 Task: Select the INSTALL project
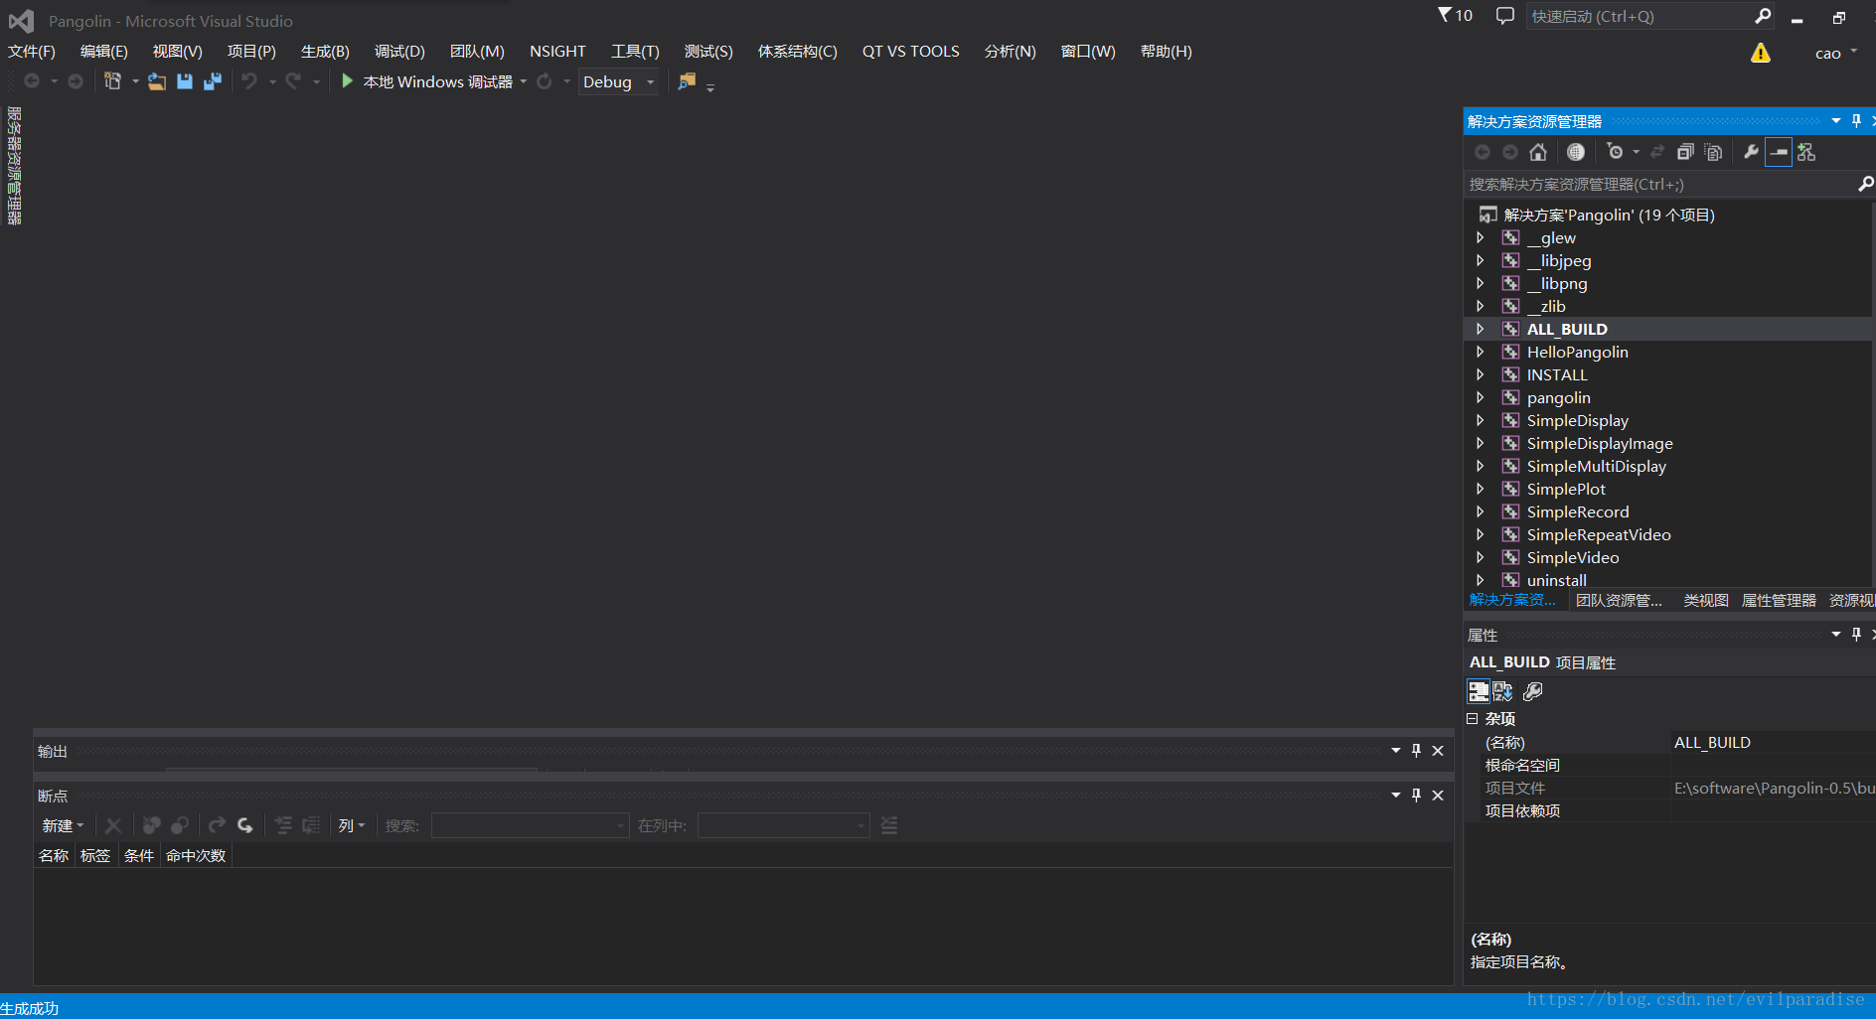pos(1557,374)
